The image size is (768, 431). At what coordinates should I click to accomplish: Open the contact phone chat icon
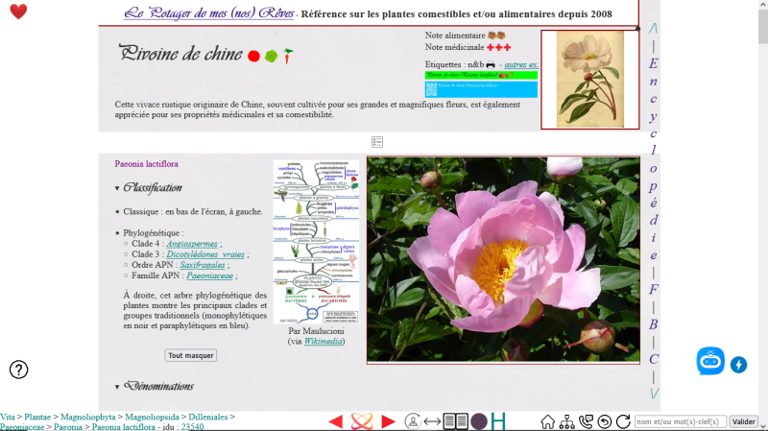coord(586,421)
